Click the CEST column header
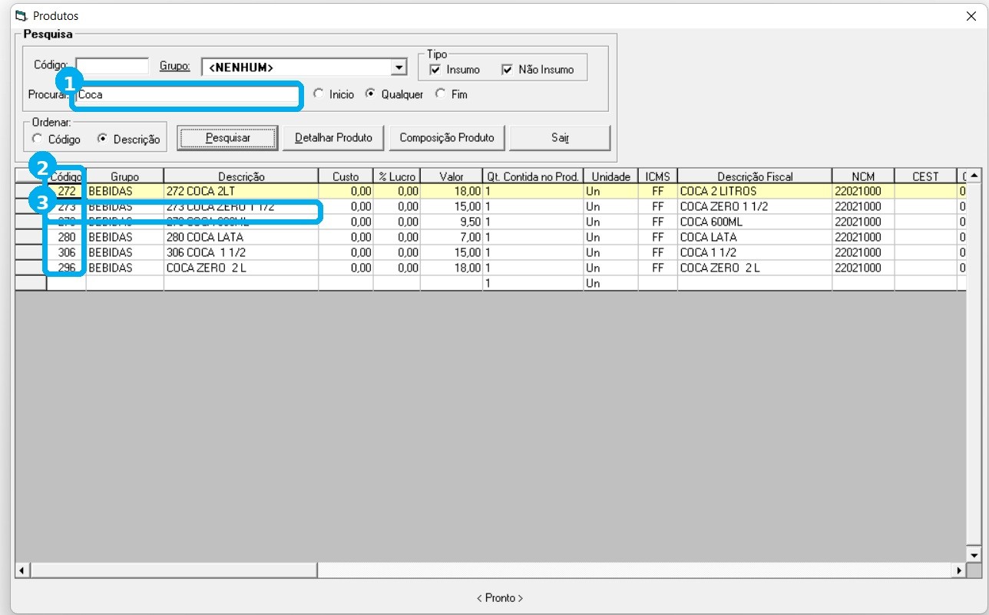 point(925,176)
